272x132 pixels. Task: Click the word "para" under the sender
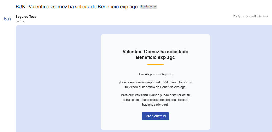pyautogui.click(x=19, y=21)
